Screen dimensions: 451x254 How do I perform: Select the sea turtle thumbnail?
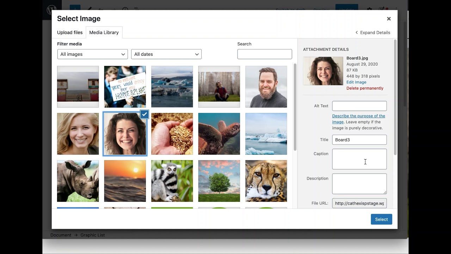pyautogui.click(x=219, y=134)
